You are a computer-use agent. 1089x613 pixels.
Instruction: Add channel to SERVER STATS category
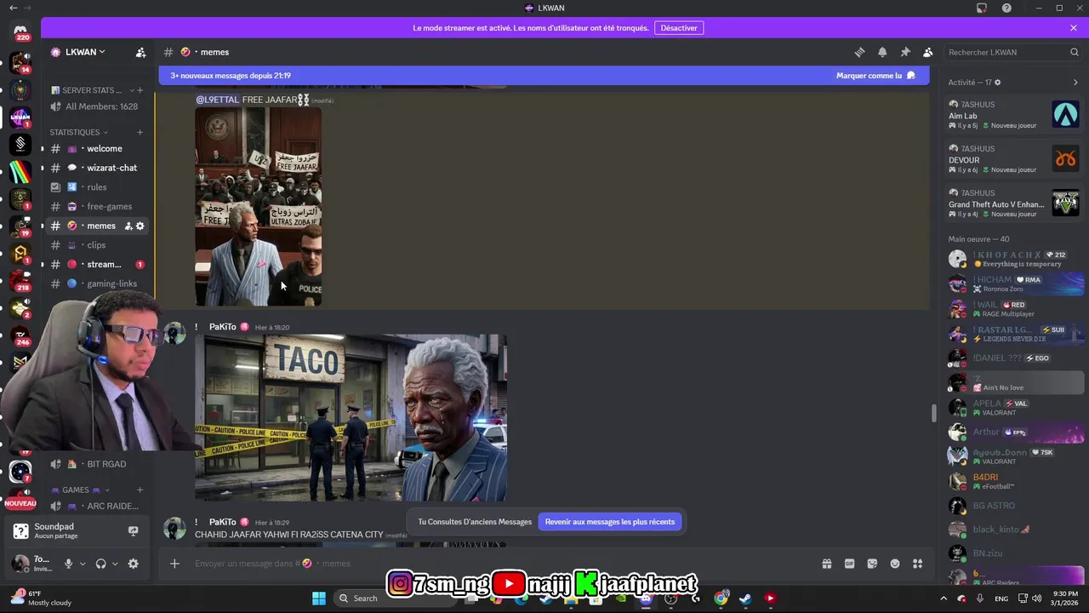point(140,89)
